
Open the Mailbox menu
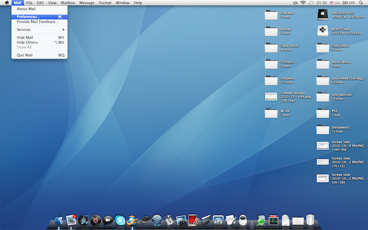coord(68,3)
